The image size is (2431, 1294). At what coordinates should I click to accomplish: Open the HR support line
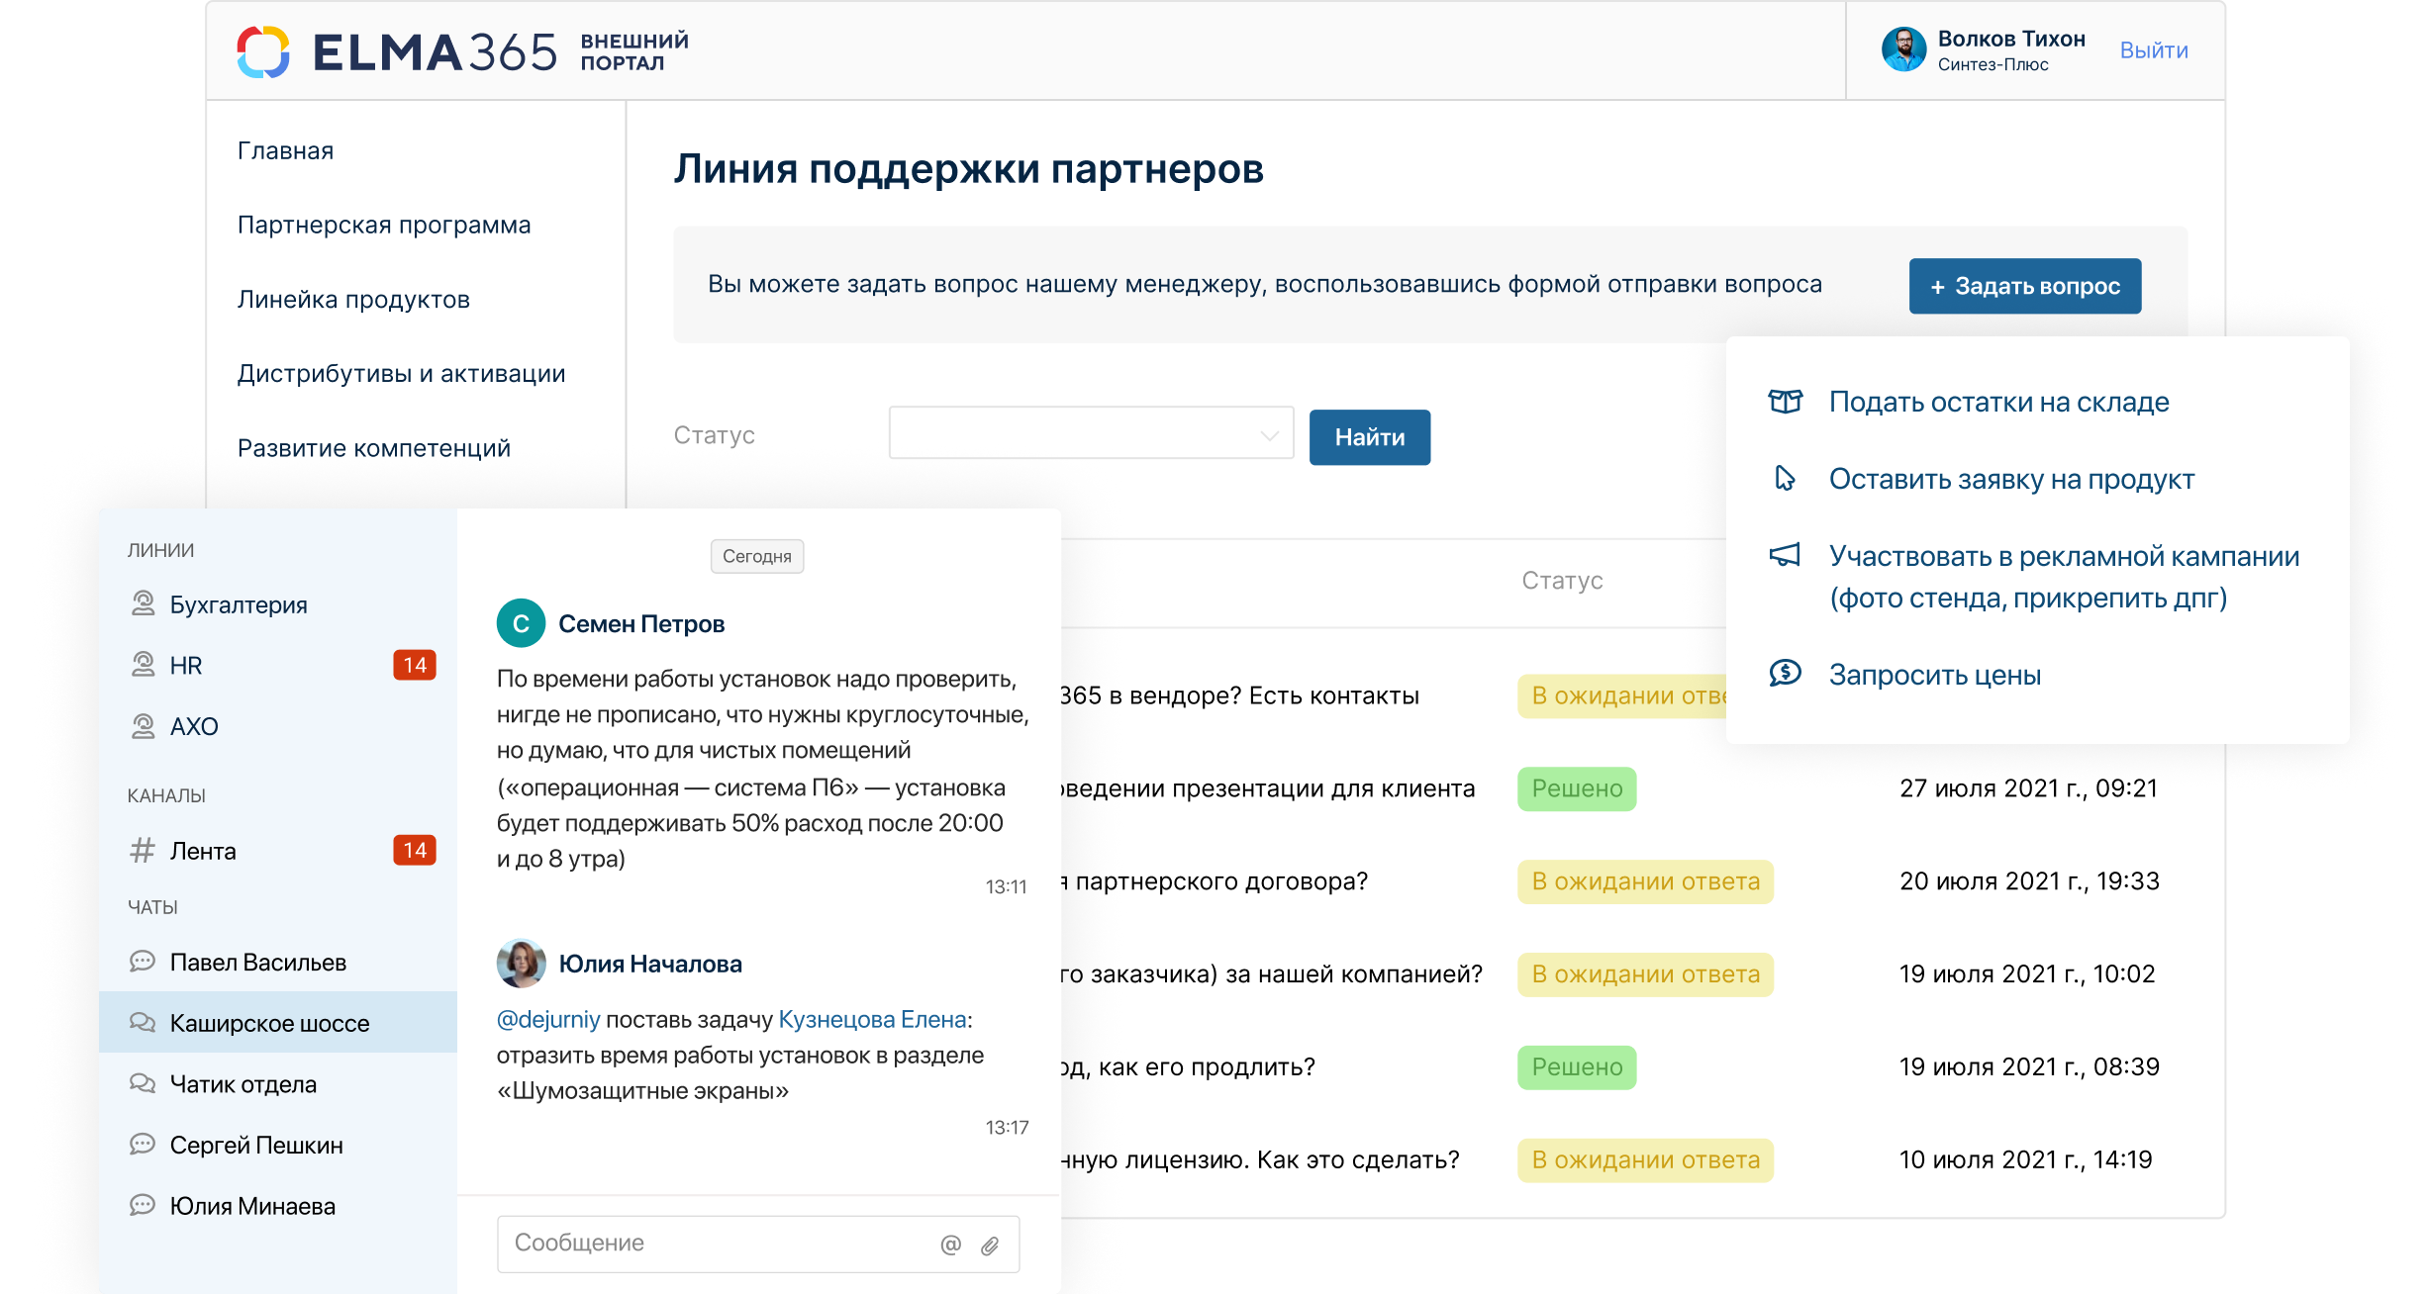click(x=186, y=666)
